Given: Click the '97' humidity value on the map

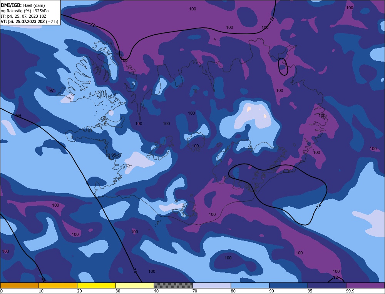Looking at the screenshot, I should 52,90.
